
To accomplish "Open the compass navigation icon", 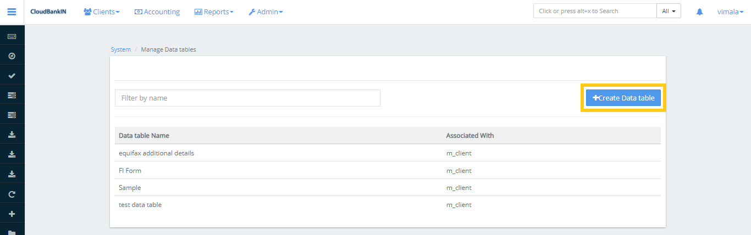I will [12, 56].
